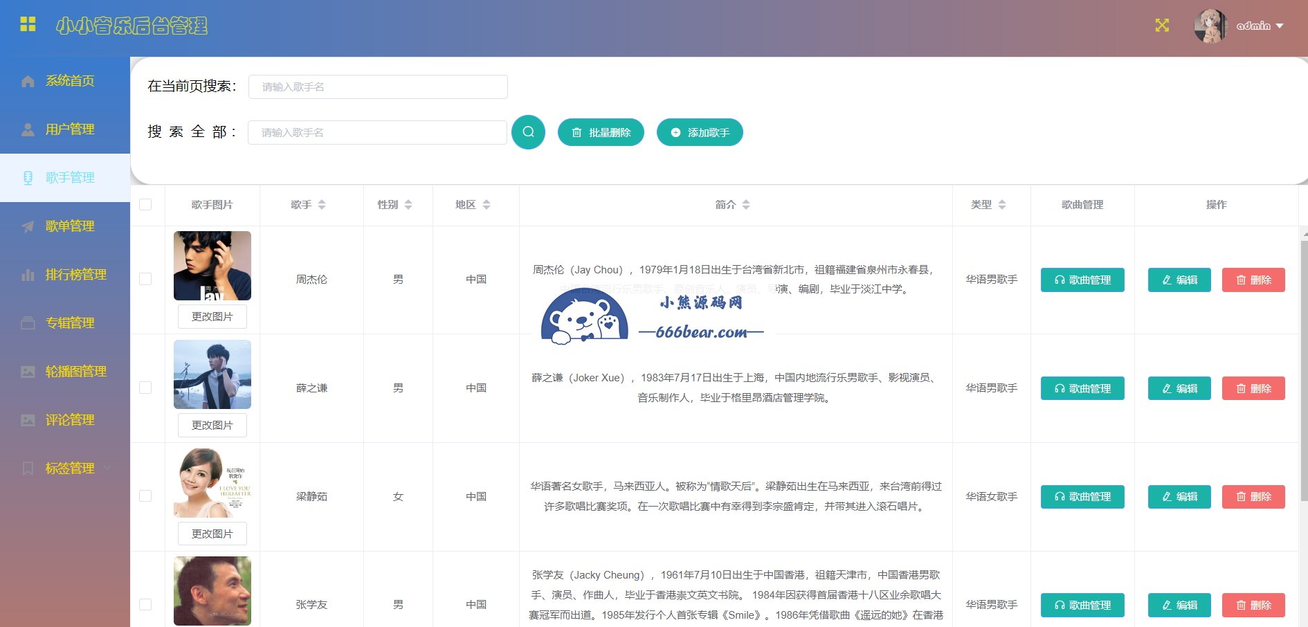This screenshot has height=627, width=1308.
Task: Click the magnifier search button
Action: pos(528,132)
